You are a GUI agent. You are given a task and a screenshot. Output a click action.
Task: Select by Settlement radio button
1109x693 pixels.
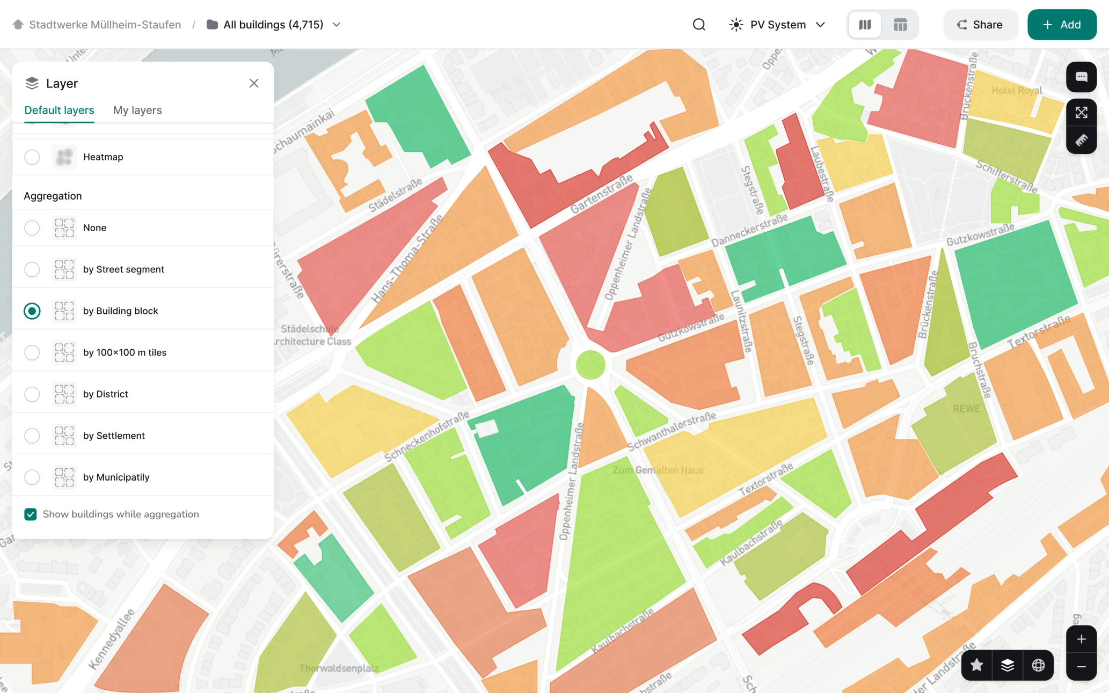pyautogui.click(x=32, y=436)
